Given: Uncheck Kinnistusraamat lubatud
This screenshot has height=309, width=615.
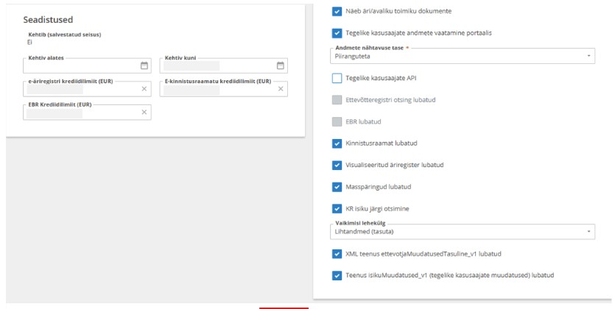Looking at the screenshot, I should click(337, 143).
